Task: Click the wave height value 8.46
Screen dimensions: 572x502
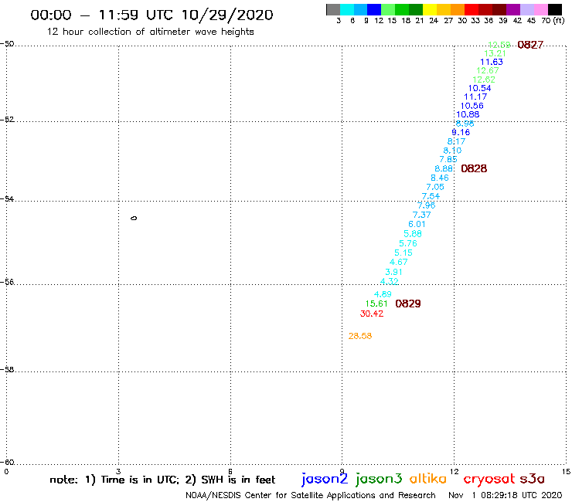Action: 440,178
